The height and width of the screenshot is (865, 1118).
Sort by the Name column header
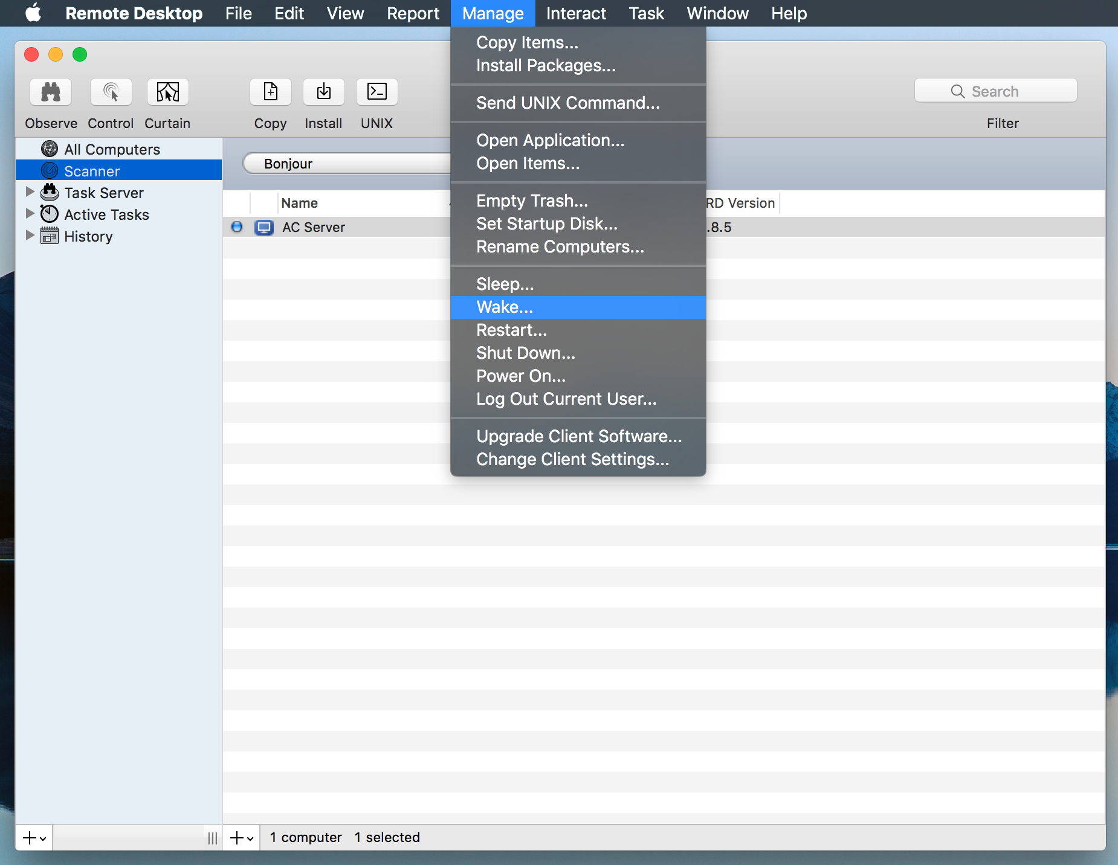pos(364,203)
